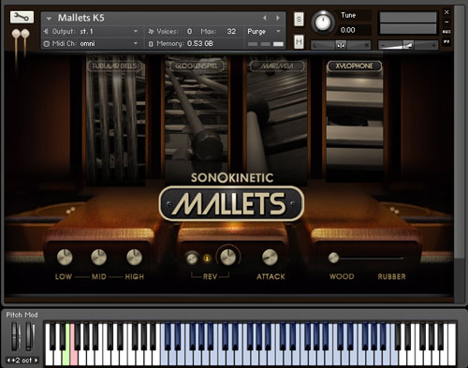The width and height of the screenshot is (468, 368).
Task: Expand the Mallets K5 instrument name menu
Action: 49,19
